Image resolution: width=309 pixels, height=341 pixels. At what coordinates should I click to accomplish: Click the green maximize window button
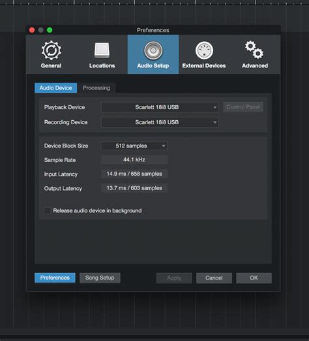[50, 30]
